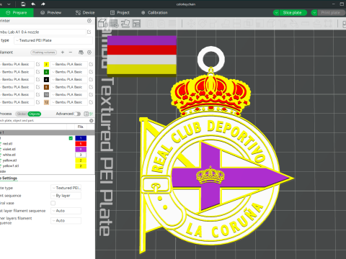The image size is (346, 259).
Task: Click filament 2 yellow color swatch
Action: click(46, 64)
